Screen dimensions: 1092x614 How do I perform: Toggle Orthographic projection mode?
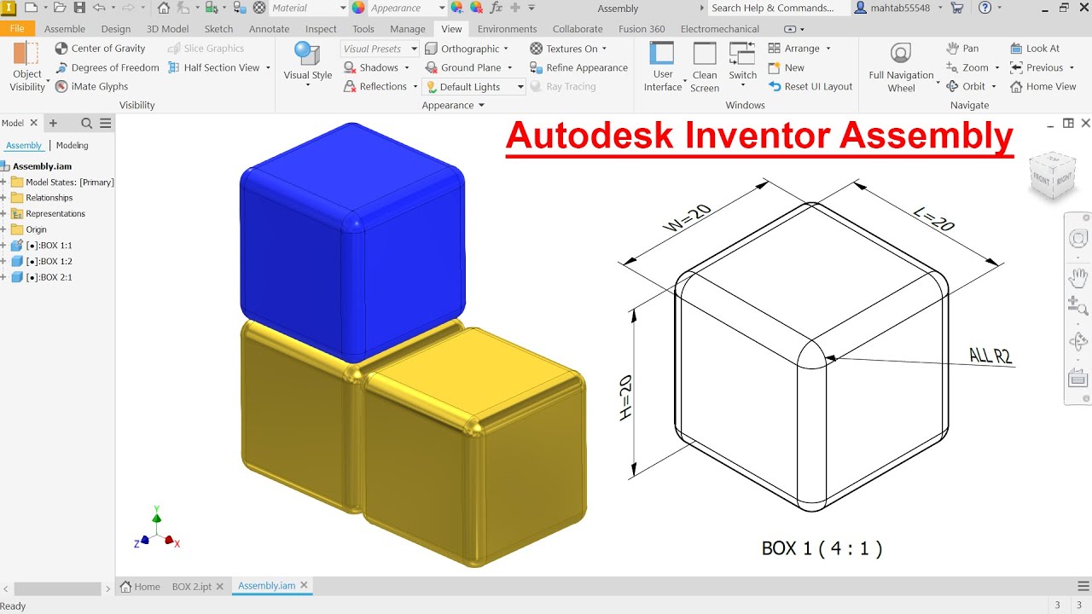[x=462, y=49]
